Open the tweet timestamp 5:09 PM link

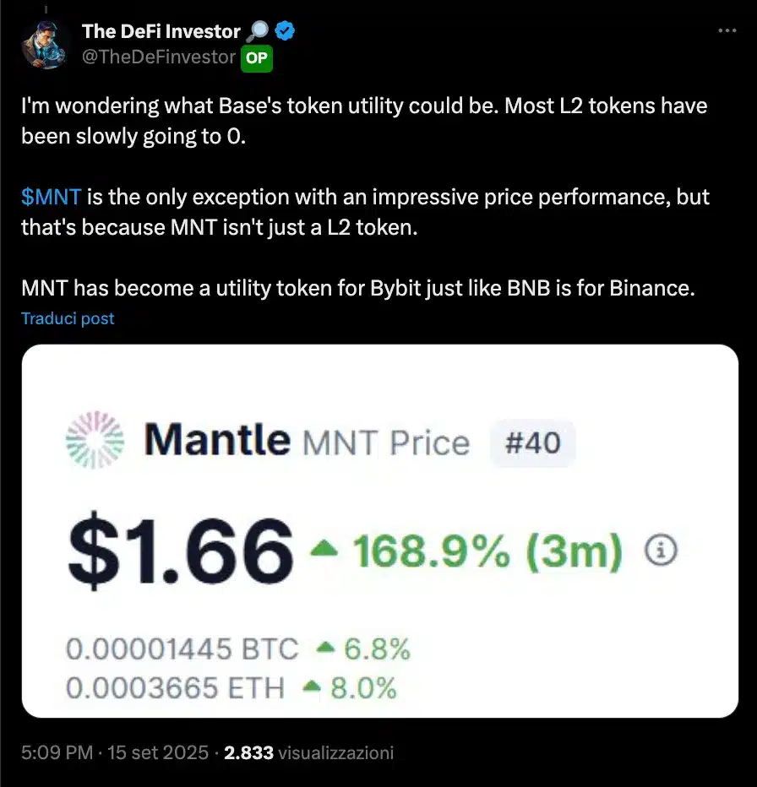point(56,752)
